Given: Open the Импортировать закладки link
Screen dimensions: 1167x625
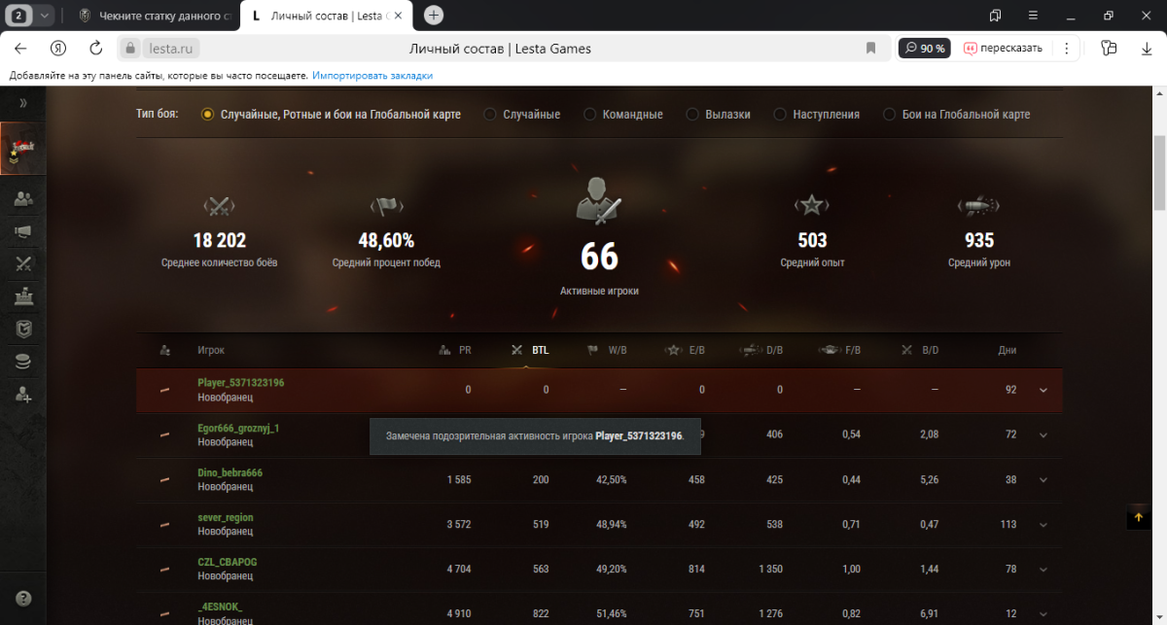Looking at the screenshot, I should click(372, 75).
